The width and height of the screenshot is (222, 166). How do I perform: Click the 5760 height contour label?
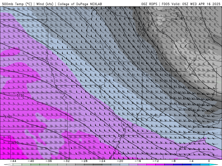tap(8, 117)
